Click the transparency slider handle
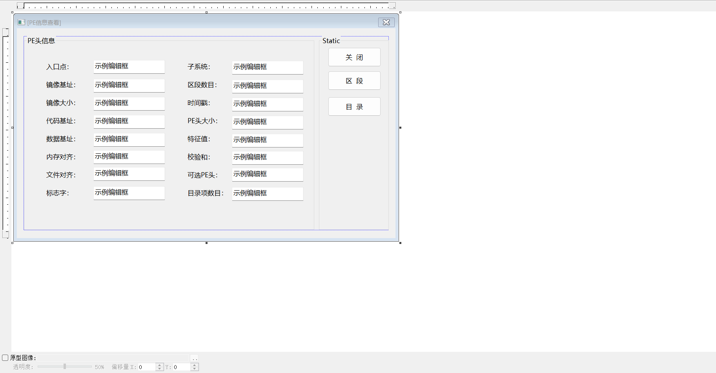Image resolution: width=716 pixels, height=373 pixels. click(x=65, y=366)
